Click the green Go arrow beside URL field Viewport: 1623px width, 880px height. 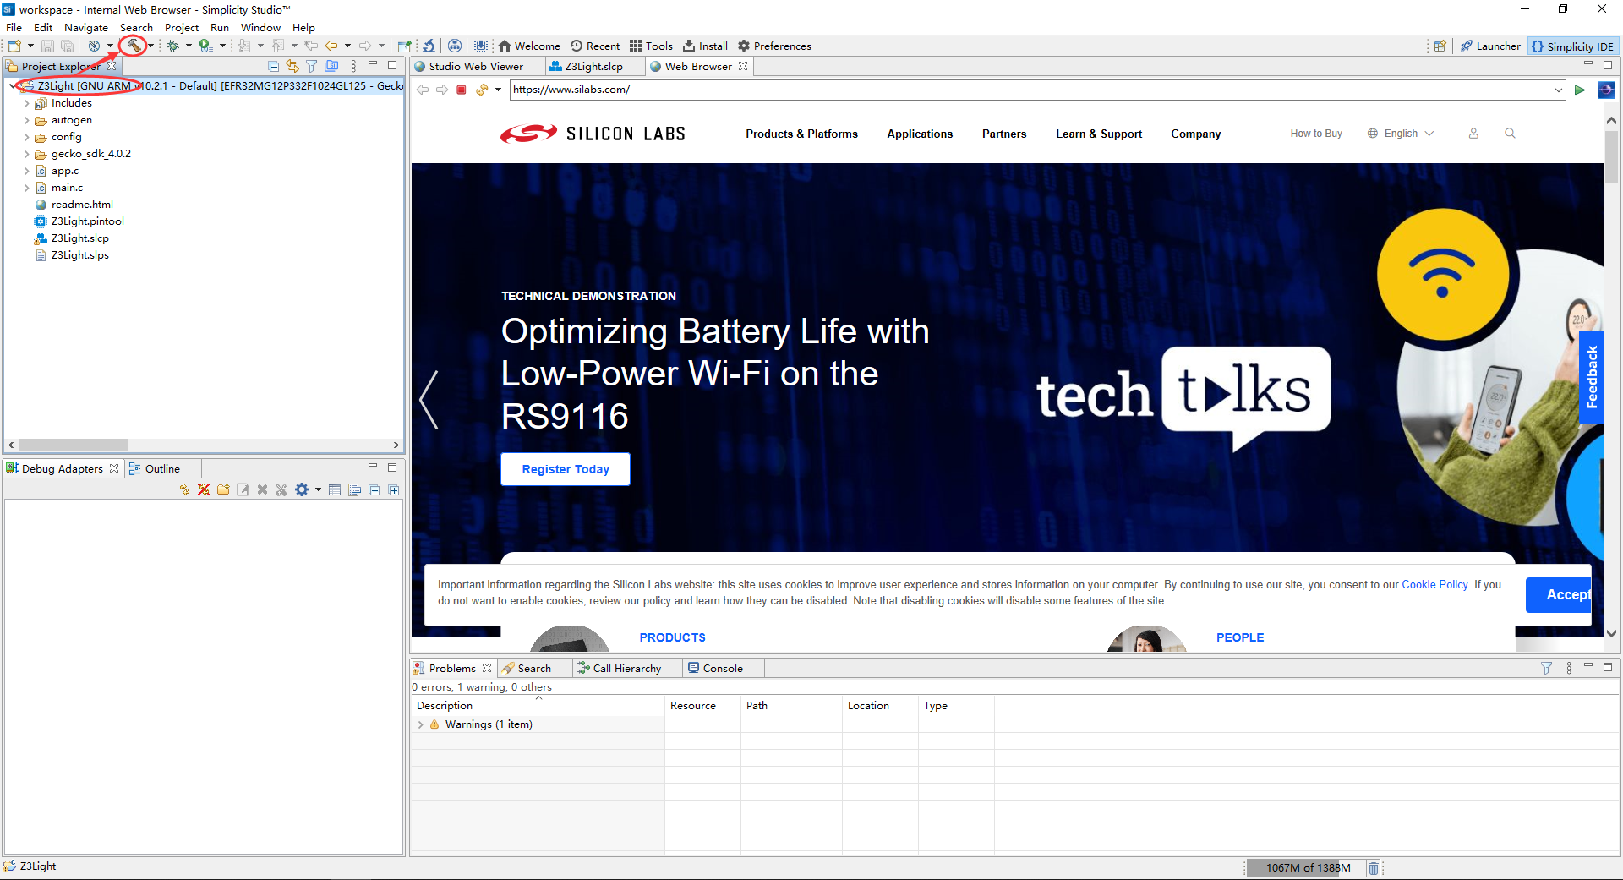tap(1579, 90)
